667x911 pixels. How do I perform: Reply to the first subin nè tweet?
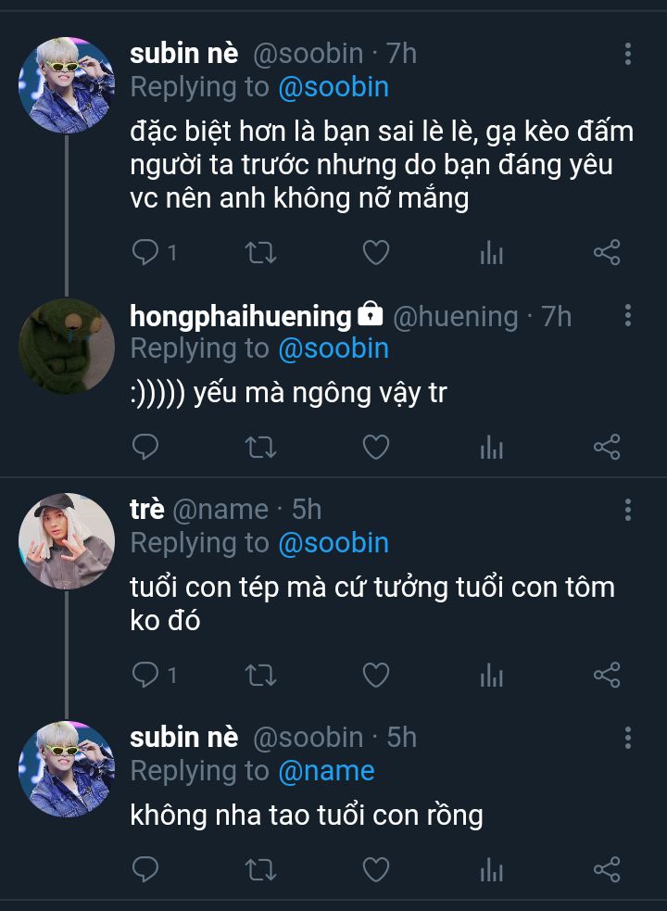pyautogui.click(x=145, y=252)
